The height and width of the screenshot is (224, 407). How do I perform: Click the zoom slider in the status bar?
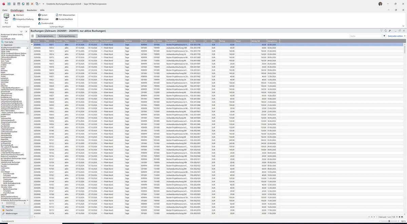389,221
